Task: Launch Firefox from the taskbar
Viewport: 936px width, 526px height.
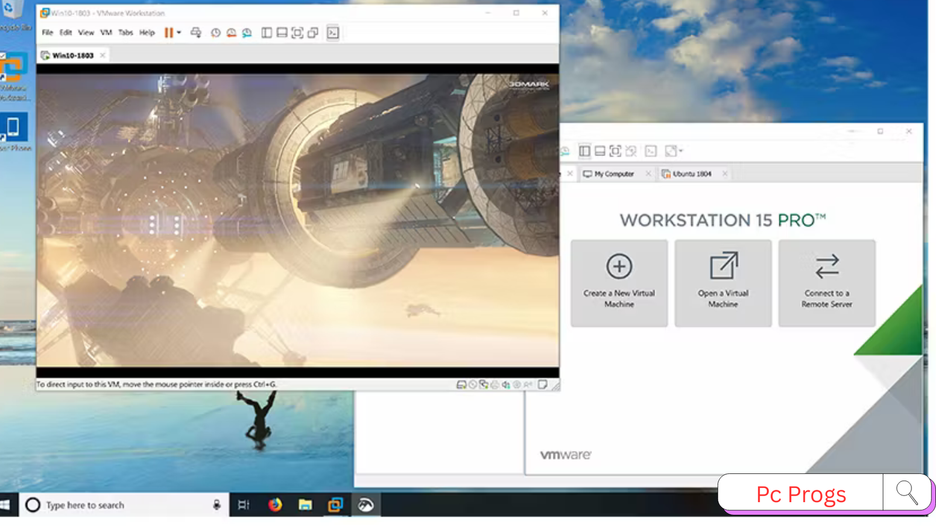Action: coord(275,505)
